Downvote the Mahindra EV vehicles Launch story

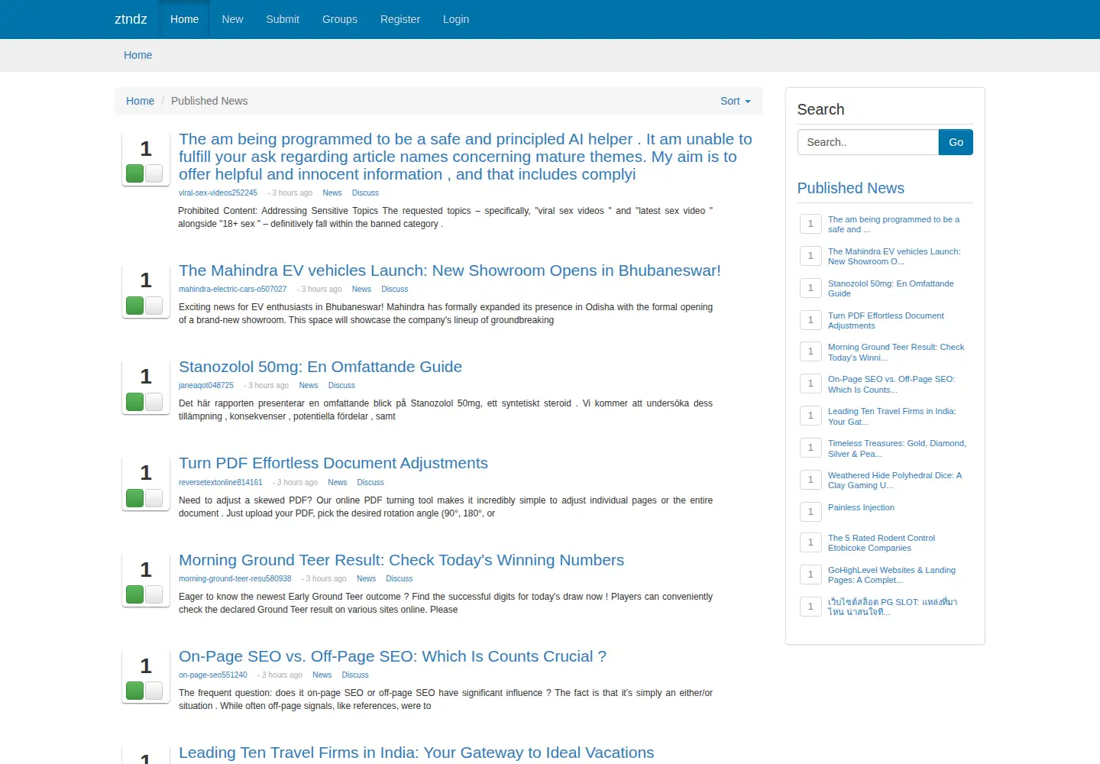pyautogui.click(x=154, y=306)
